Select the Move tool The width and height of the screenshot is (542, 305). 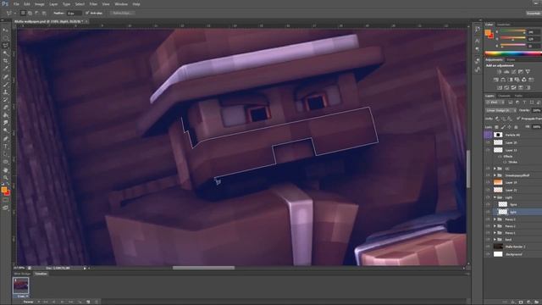click(6, 30)
